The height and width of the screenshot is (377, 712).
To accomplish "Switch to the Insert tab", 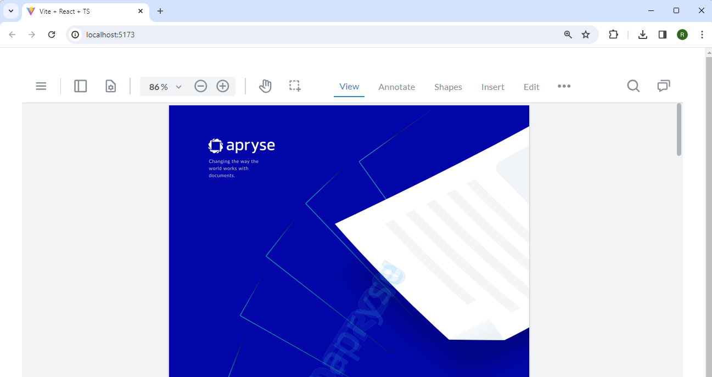I will coord(493,87).
